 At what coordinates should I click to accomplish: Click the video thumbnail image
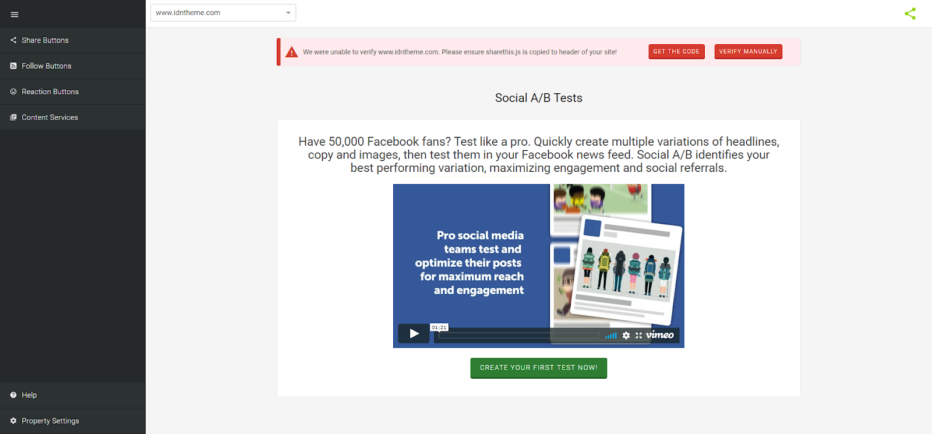(x=539, y=266)
